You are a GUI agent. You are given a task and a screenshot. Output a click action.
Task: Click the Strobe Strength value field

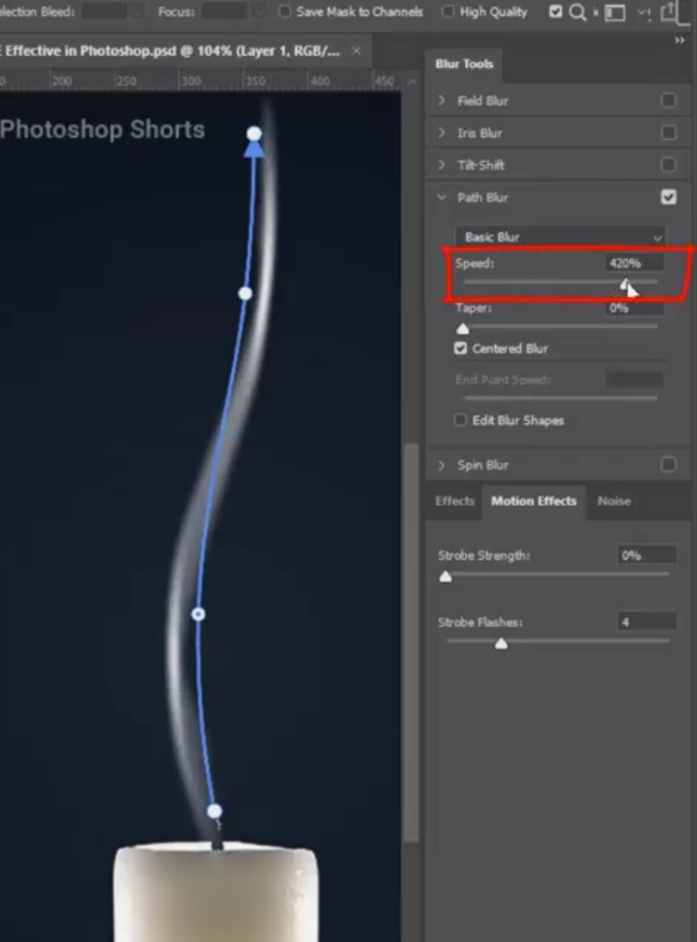point(647,555)
